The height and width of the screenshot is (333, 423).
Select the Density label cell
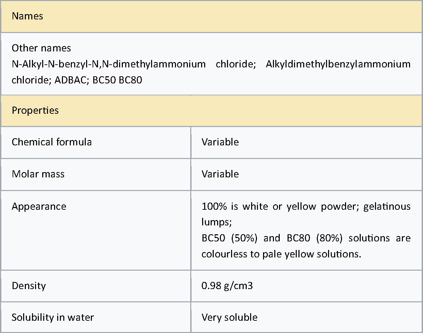coord(96,286)
